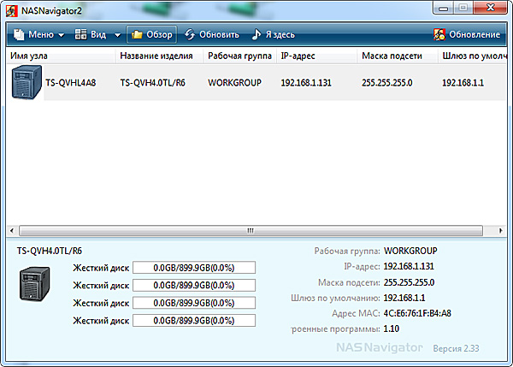513x367 pixels.
Task: Select the 192.168.1.131 IP address cell
Action: click(310, 84)
